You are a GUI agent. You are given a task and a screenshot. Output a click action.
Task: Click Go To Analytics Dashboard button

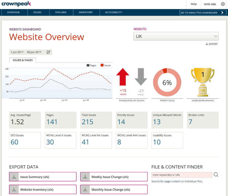pos(203,13)
